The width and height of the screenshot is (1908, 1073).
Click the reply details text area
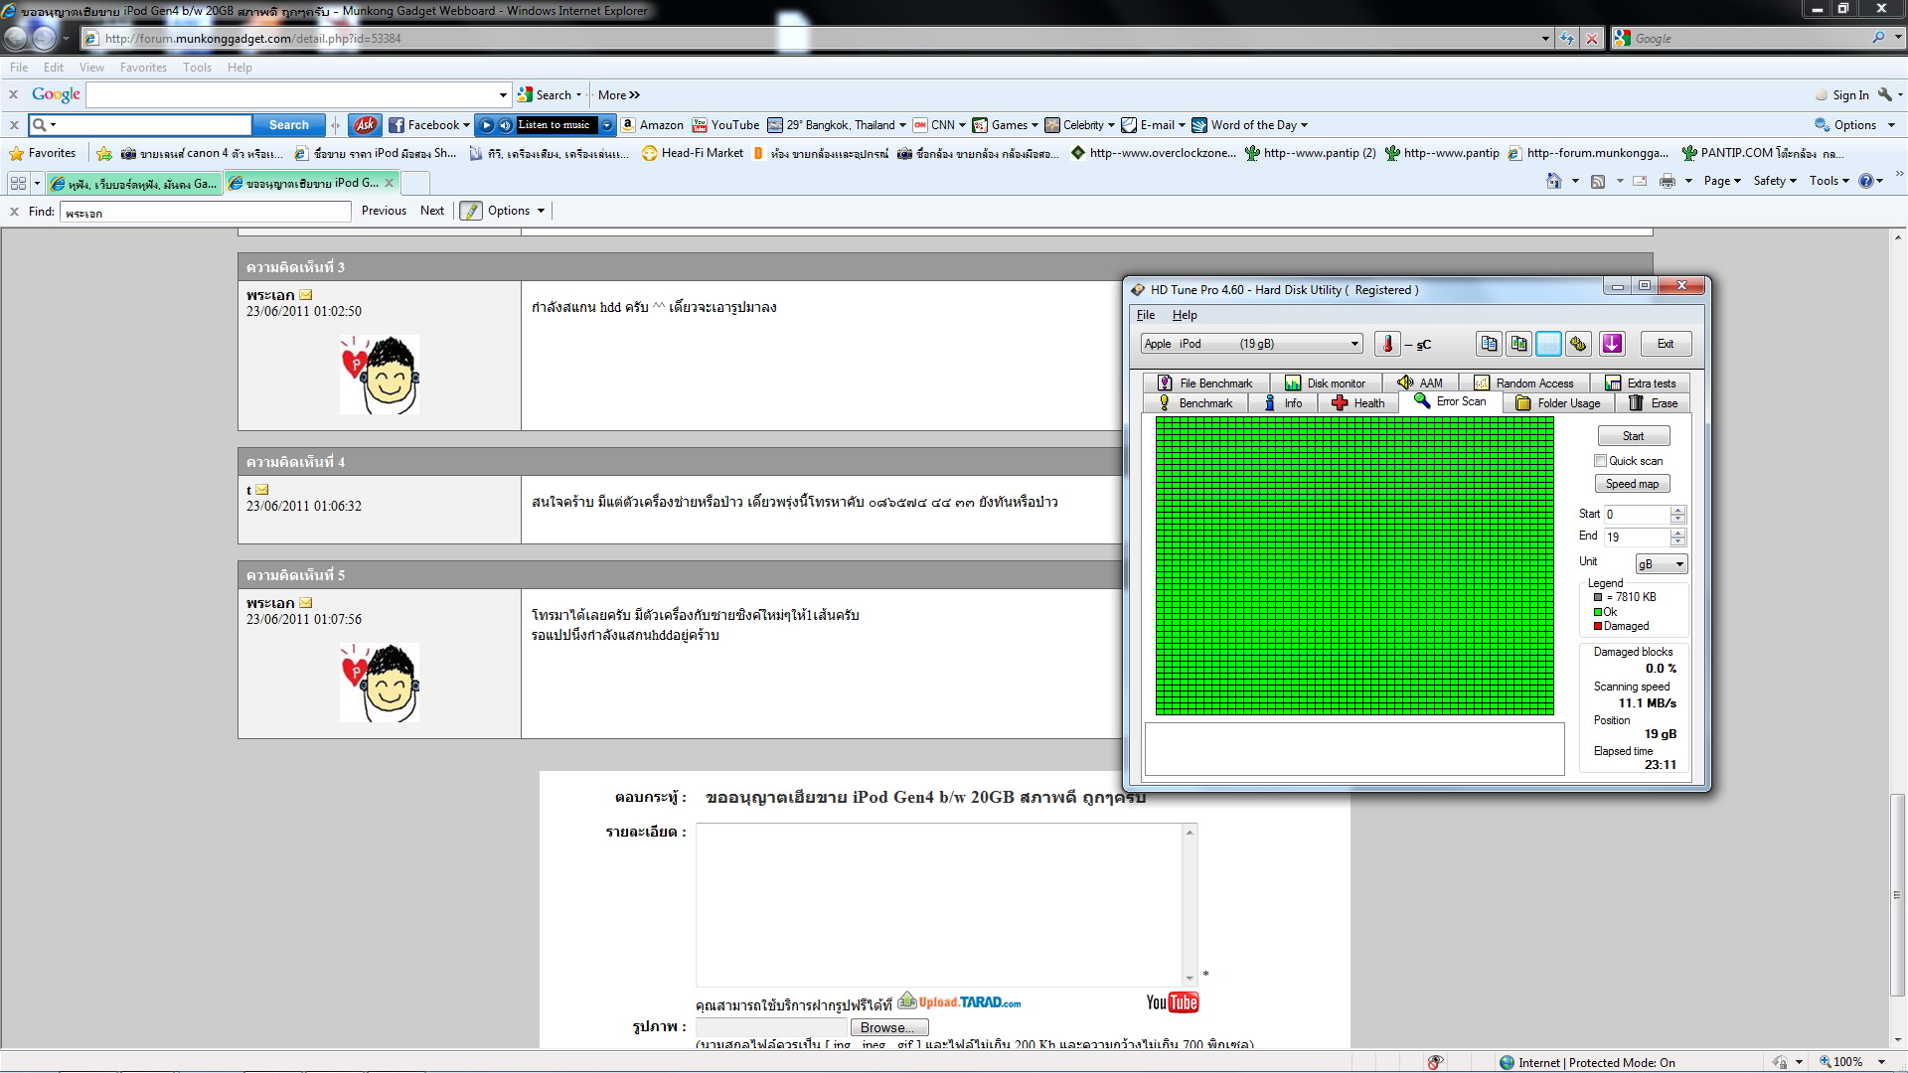point(939,904)
